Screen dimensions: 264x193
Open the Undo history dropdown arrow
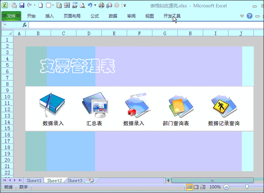click(95, 5)
